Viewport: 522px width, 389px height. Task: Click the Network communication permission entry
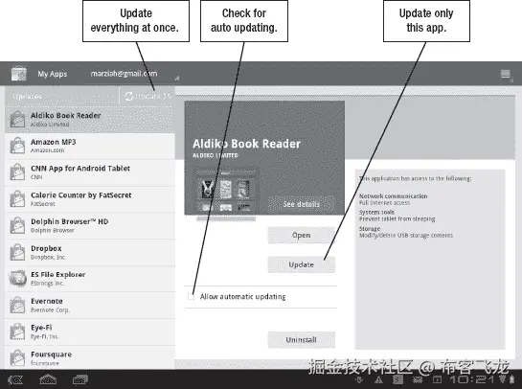393,199
